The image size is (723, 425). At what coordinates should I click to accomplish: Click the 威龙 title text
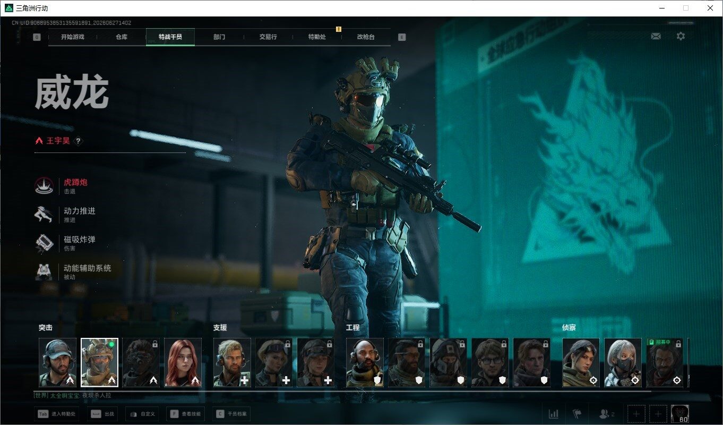pyautogui.click(x=72, y=92)
